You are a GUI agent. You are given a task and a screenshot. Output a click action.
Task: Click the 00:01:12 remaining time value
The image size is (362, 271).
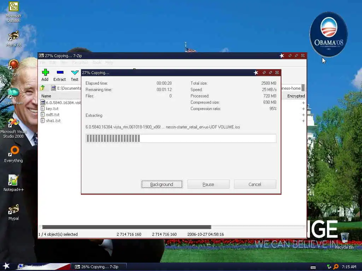pos(164,89)
